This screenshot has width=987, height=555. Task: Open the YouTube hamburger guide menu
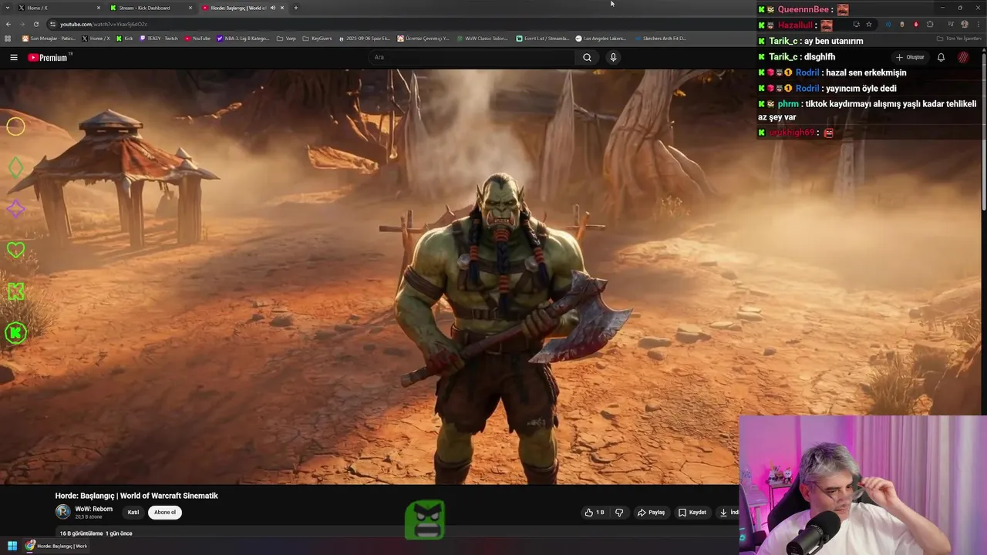pos(13,57)
